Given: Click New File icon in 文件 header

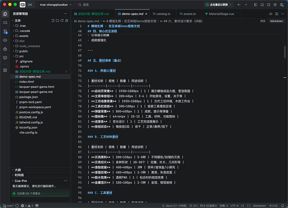Looking at the screenshot, I should [53, 21].
